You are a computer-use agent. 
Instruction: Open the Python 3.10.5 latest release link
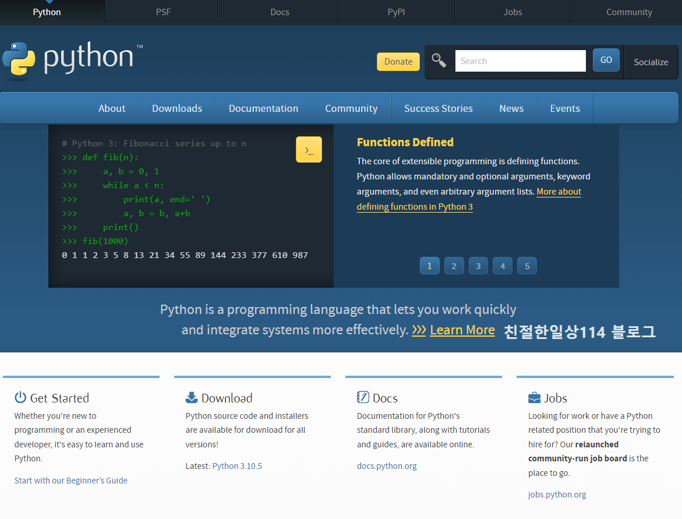(x=237, y=466)
